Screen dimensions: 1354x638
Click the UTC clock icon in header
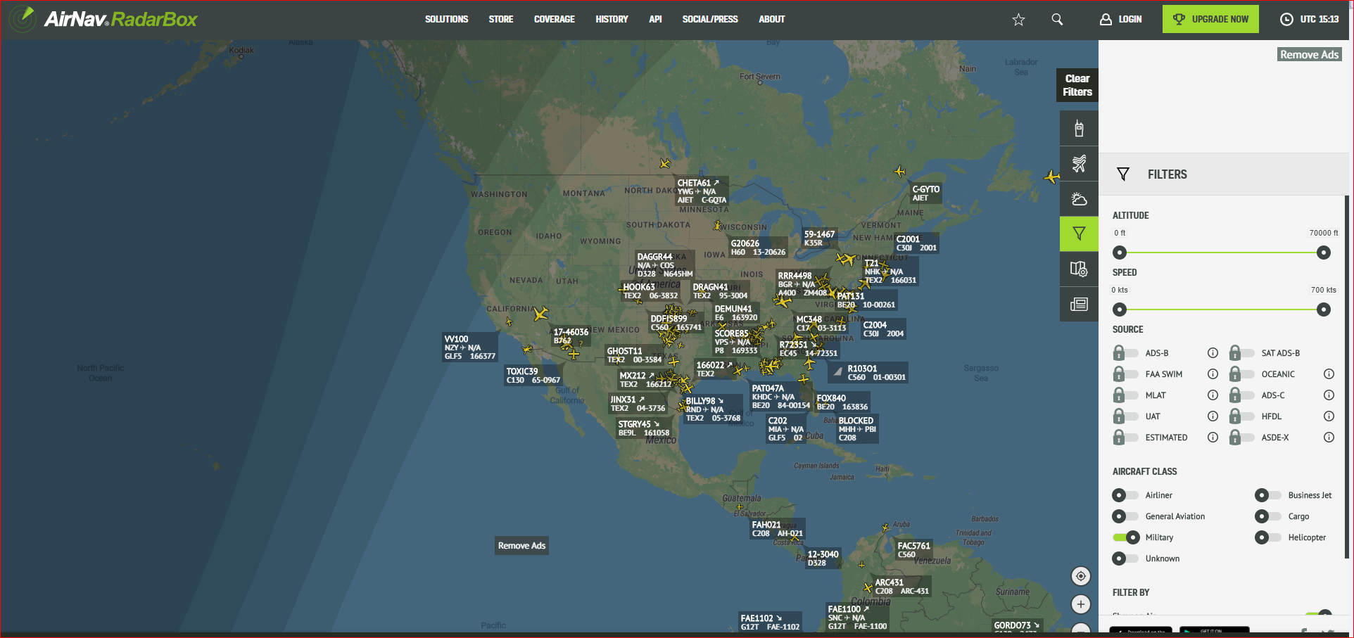coord(1286,20)
